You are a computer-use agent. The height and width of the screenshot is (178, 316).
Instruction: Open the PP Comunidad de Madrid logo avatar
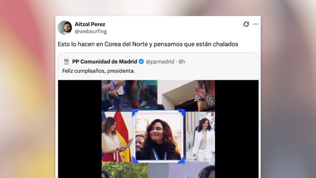click(66, 62)
